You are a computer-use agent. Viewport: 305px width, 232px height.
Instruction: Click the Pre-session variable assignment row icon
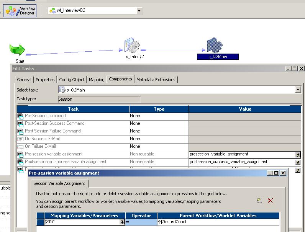(20, 154)
